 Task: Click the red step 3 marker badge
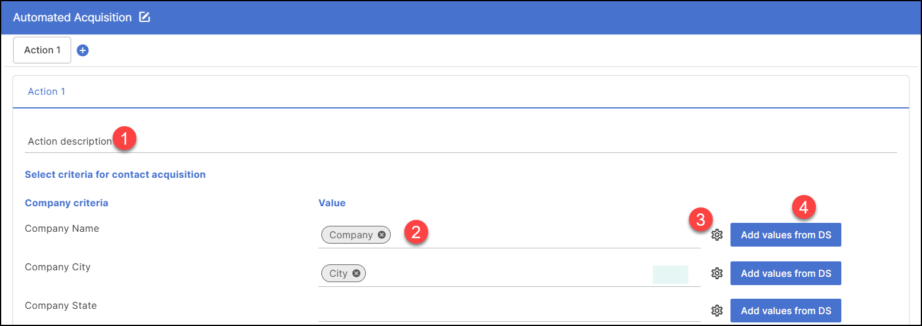tap(700, 219)
